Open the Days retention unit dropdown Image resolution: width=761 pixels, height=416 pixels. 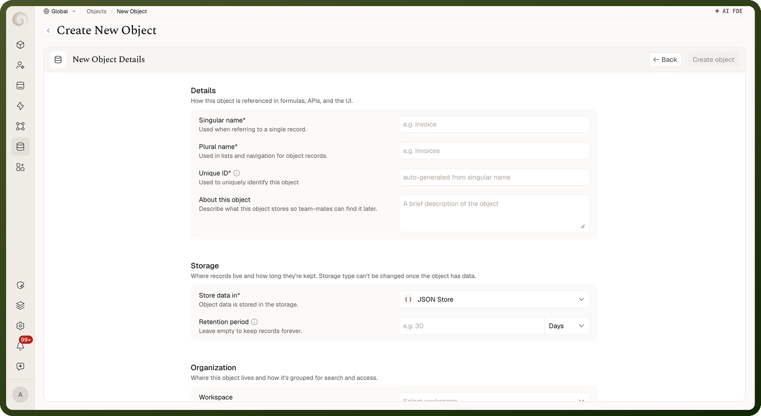pos(567,326)
